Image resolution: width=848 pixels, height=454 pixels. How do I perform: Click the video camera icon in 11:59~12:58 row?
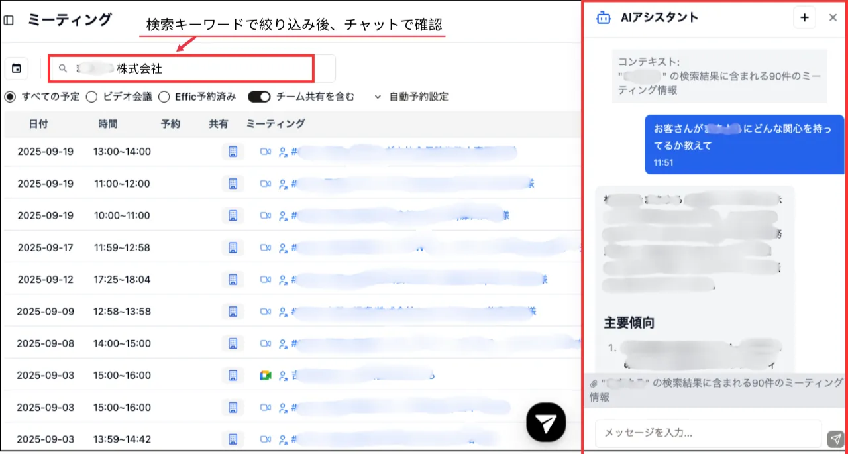tap(266, 247)
